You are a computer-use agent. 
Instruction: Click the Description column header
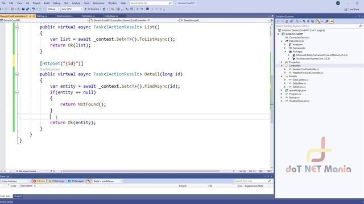pyautogui.click(x=26, y=186)
